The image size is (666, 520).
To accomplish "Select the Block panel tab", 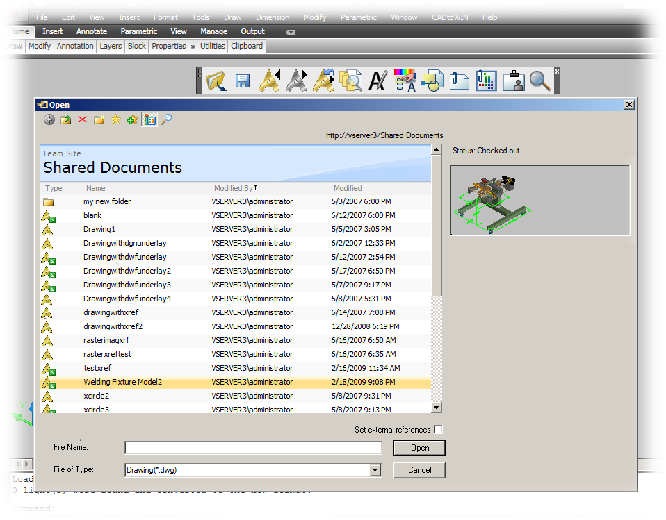I will tap(137, 46).
